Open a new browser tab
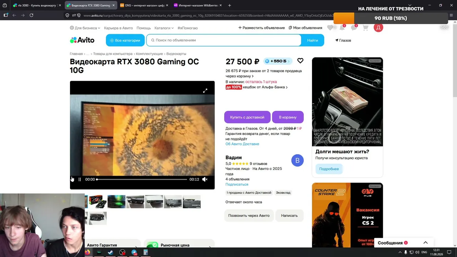 point(230,5)
